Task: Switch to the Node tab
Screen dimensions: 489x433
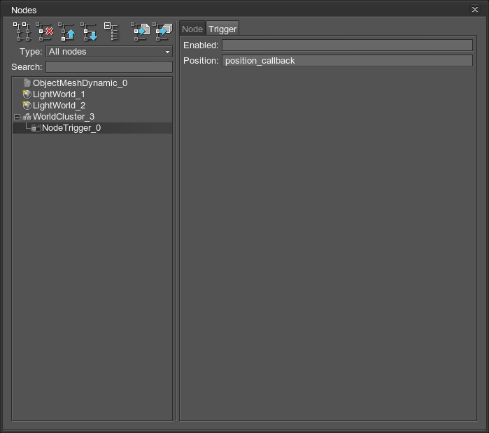Action: pos(192,29)
